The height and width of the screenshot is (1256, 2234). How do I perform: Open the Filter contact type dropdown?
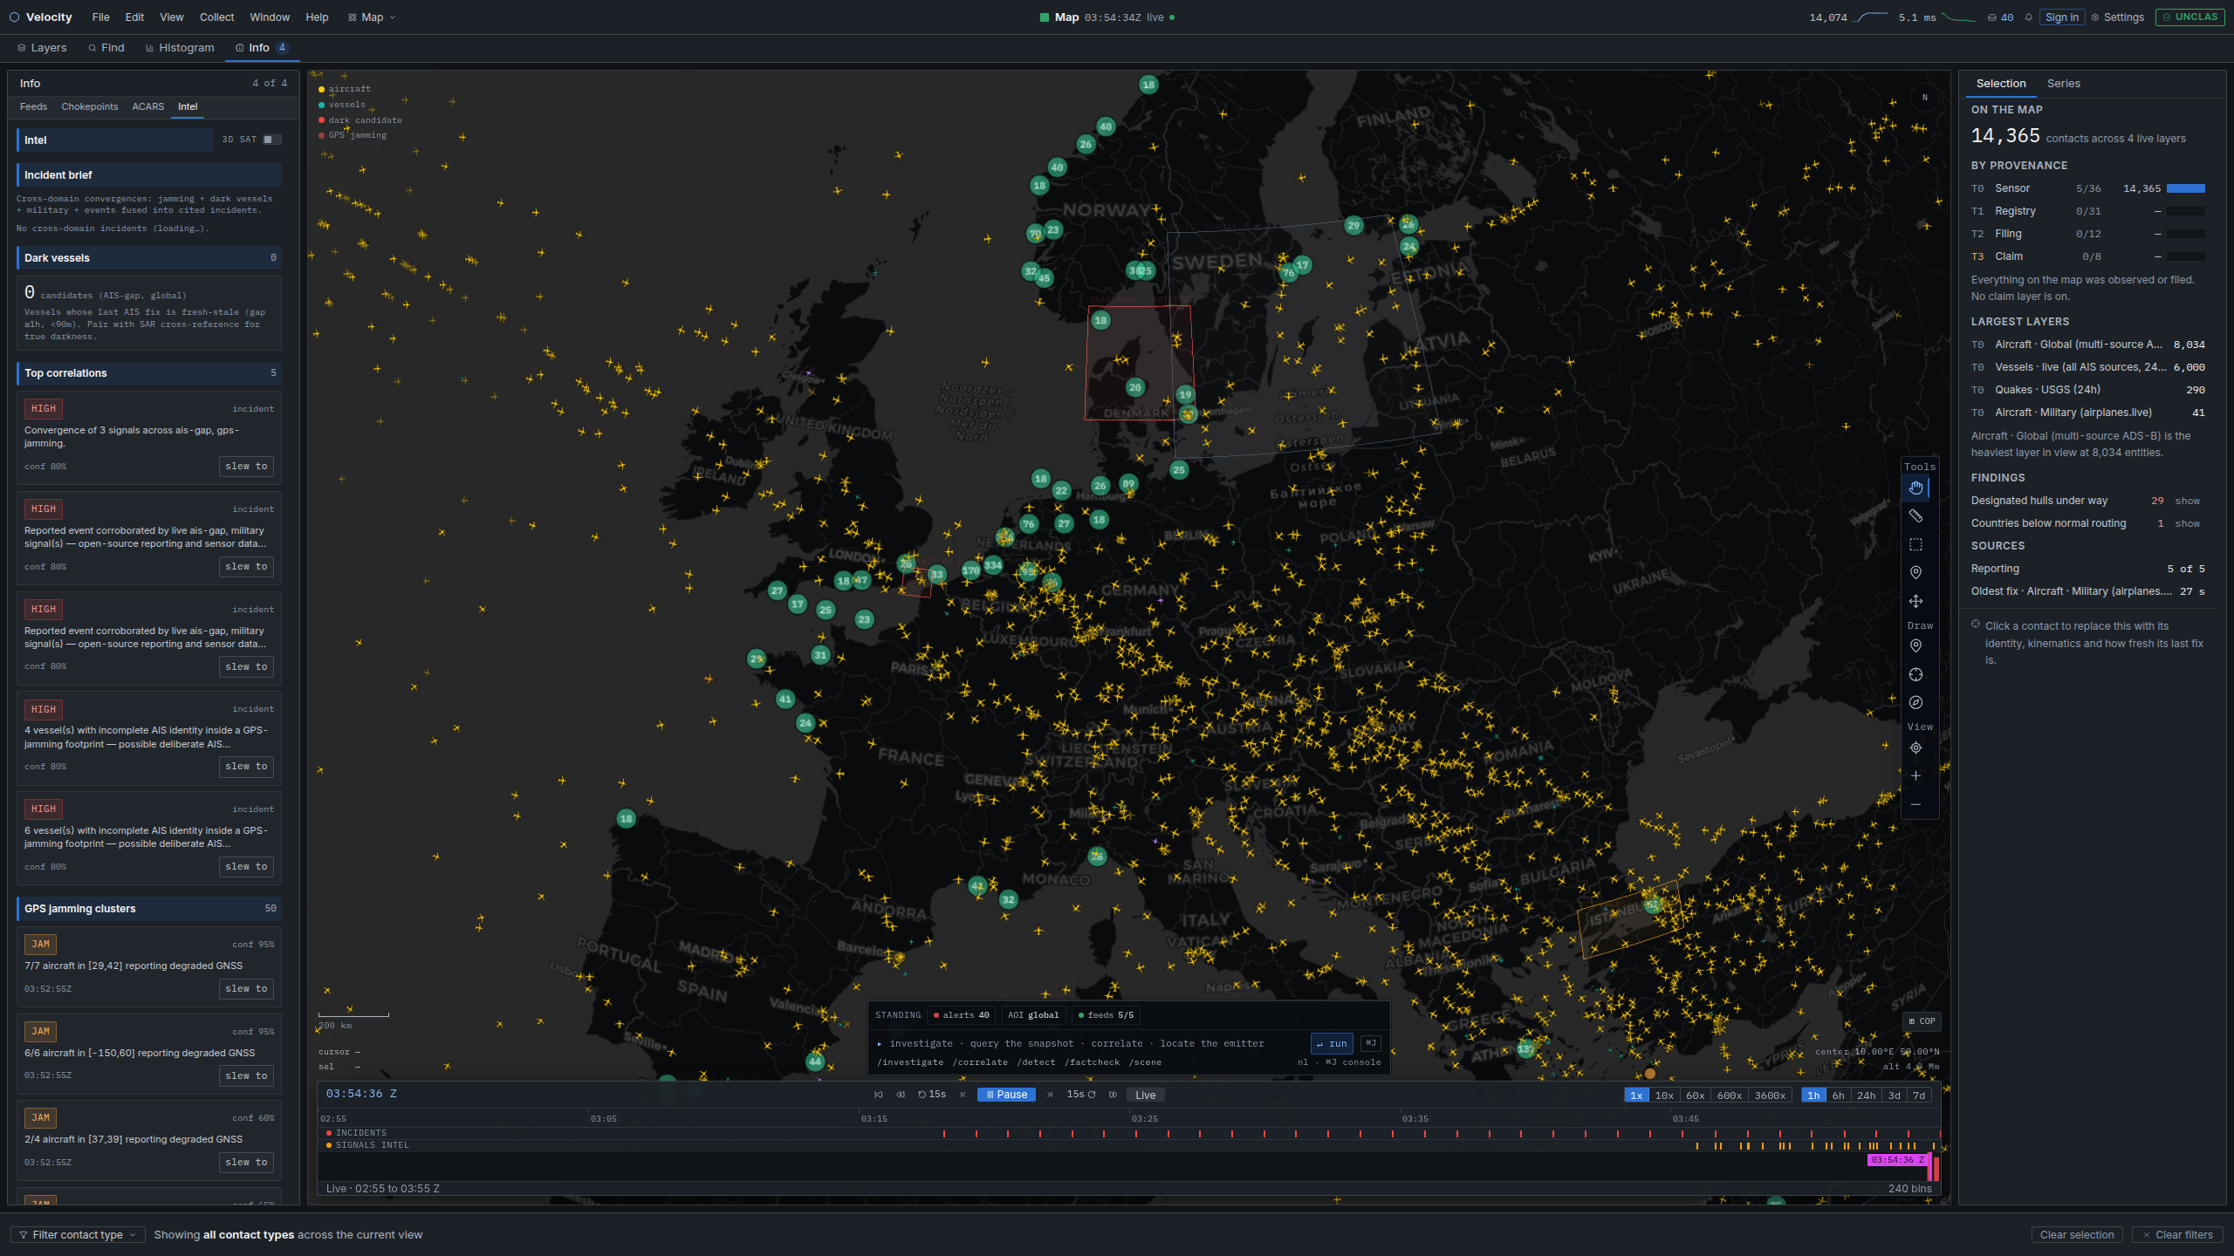click(78, 1235)
